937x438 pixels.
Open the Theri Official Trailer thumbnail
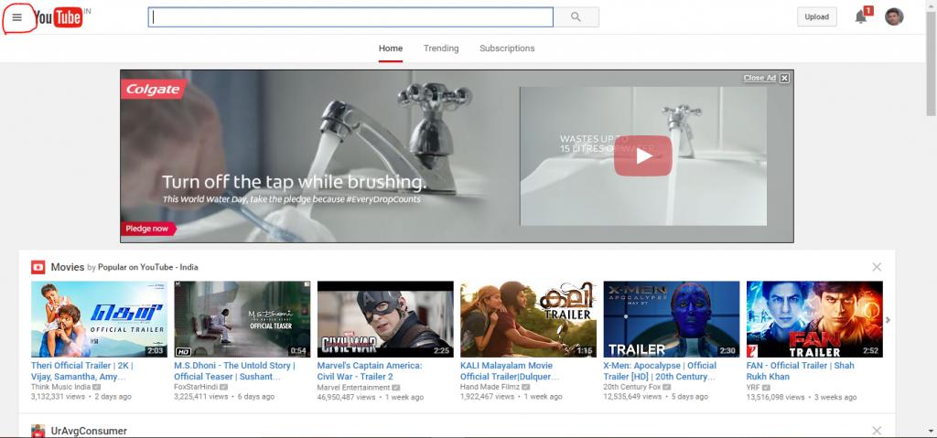99,319
